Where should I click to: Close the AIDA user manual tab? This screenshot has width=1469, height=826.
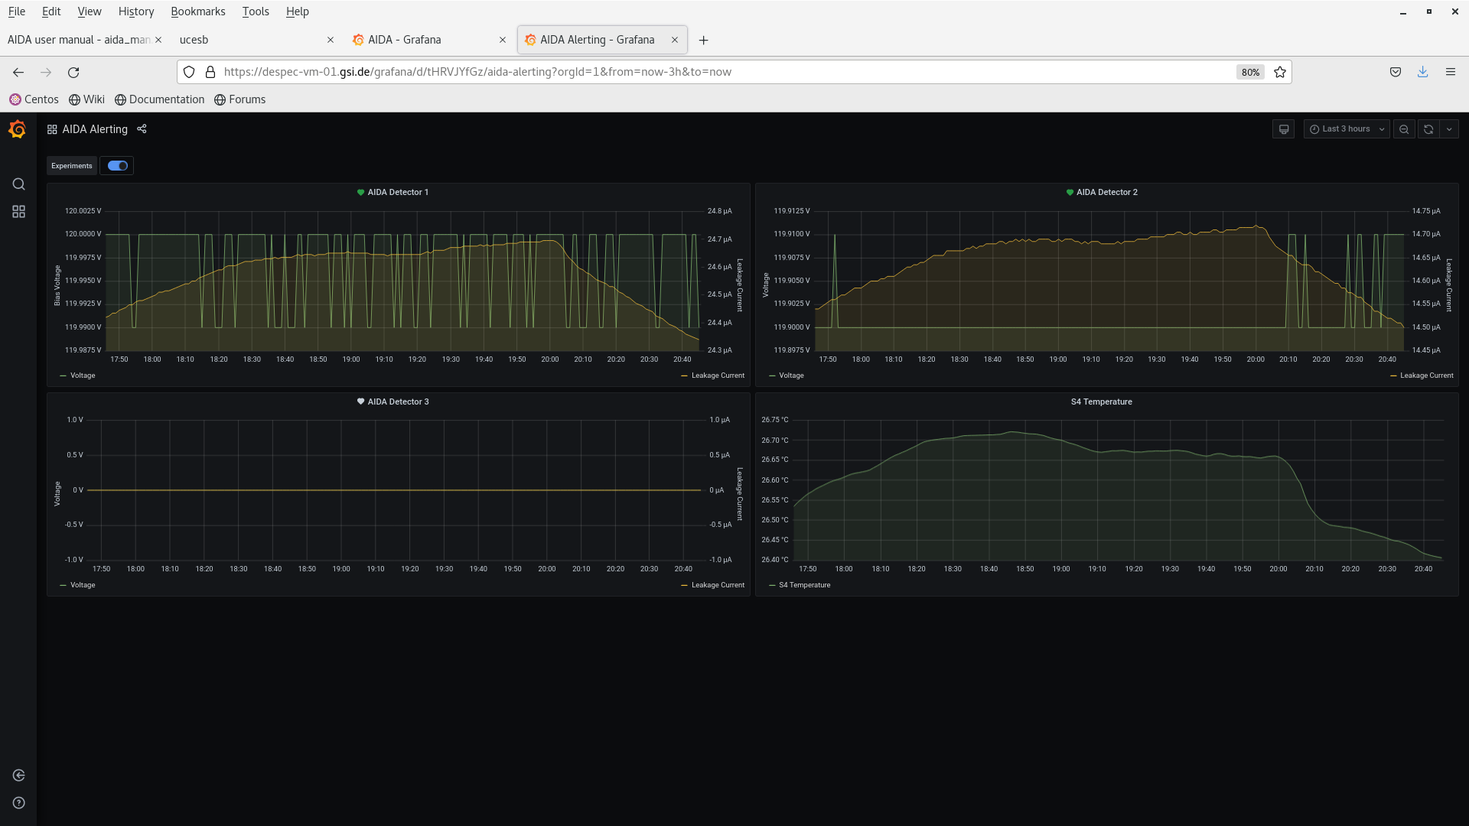click(x=158, y=40)
